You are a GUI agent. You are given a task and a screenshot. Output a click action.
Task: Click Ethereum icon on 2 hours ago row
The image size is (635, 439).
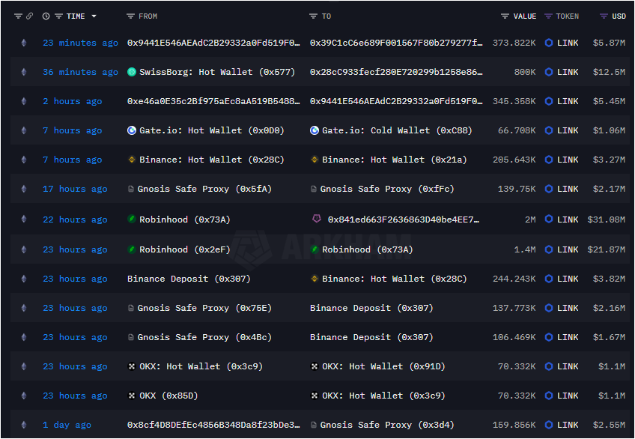pos(24,101)
